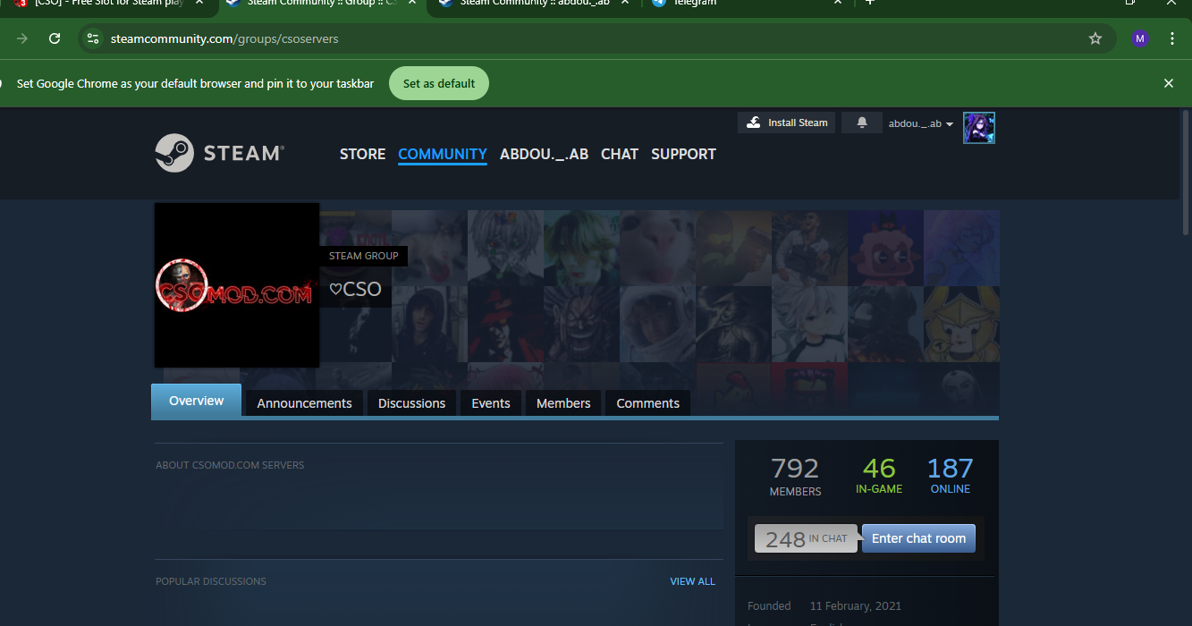Open the STORE menu
The image size is (1192, 626).
click(362, 154)
